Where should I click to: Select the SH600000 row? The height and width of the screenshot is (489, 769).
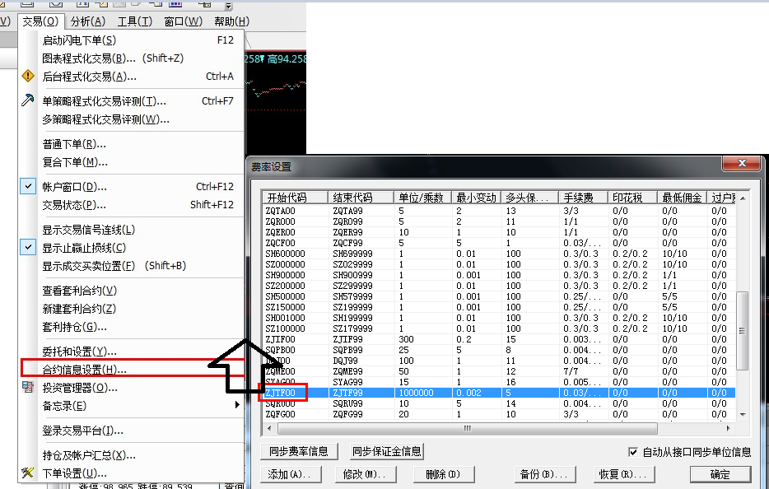tap(499, 254)
